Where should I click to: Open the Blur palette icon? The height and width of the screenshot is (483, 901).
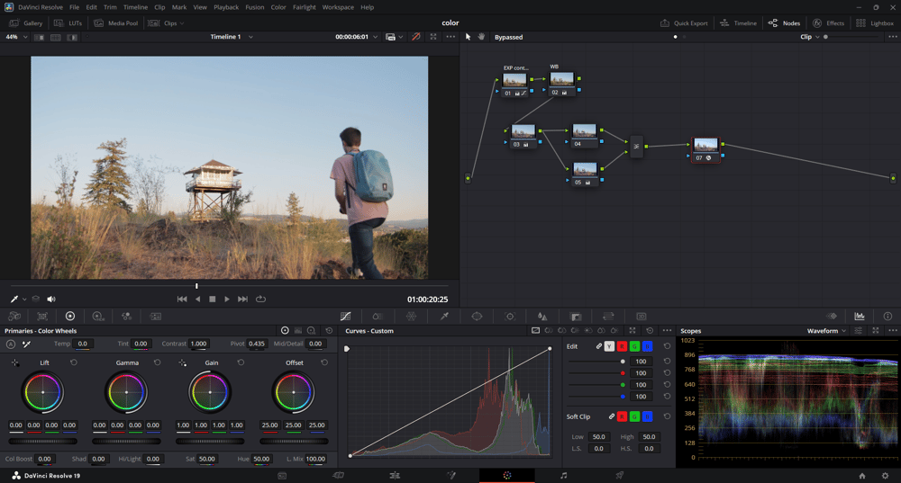542,316
